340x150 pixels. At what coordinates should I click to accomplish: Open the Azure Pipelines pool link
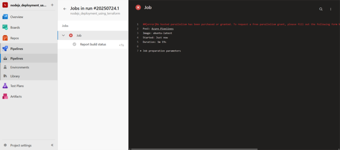pos(163,29)
